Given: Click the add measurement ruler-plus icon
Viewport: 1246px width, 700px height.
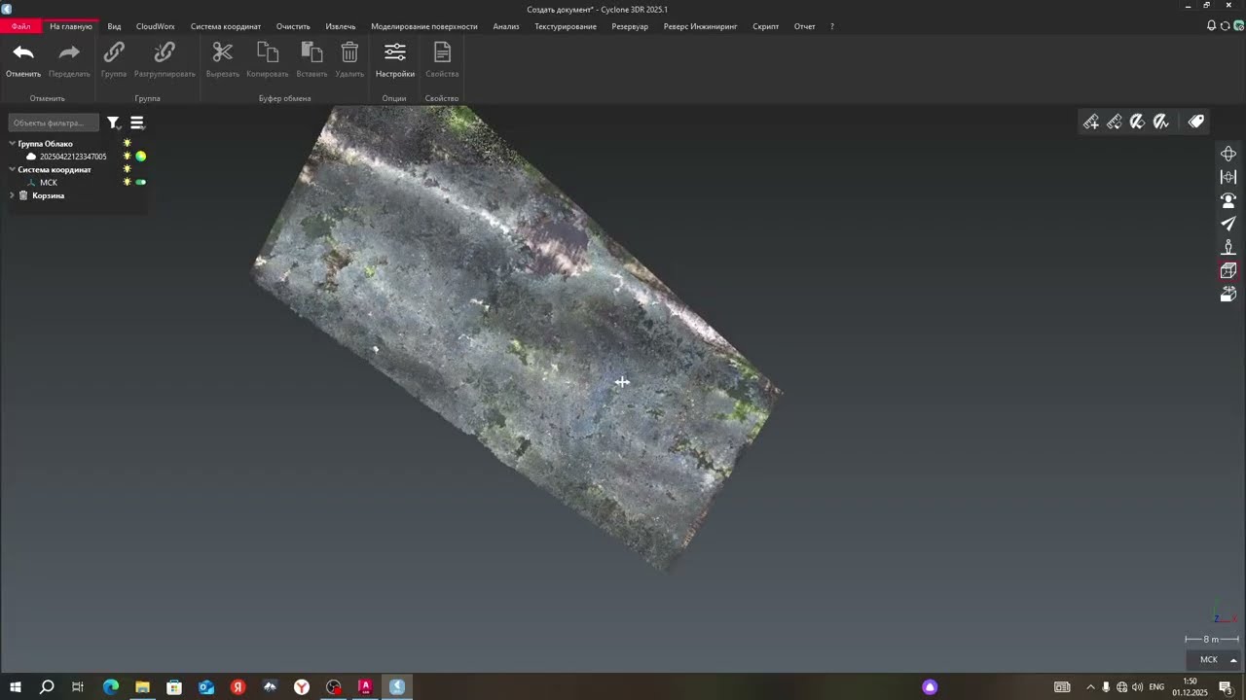Looking at the screenshot, I should [1091, 122].
